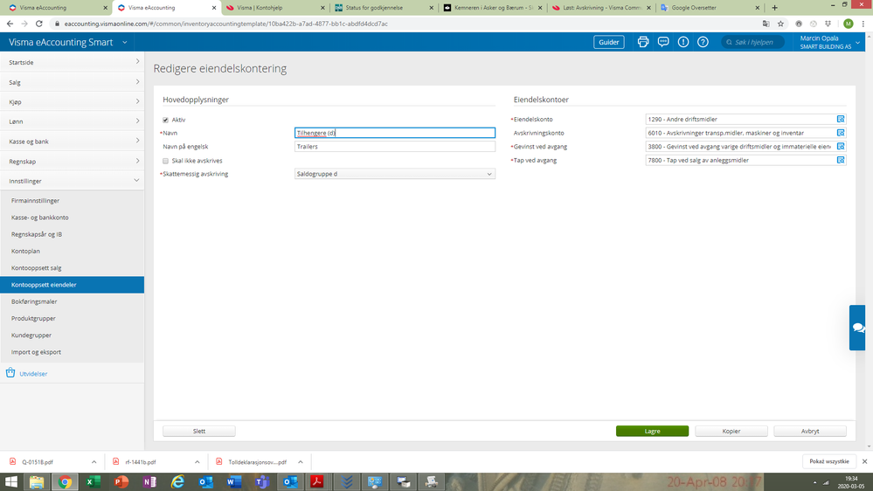Open account lookup for Avskrivningskonto
This screenshot has height=491, width=873.
coord(841,133)
